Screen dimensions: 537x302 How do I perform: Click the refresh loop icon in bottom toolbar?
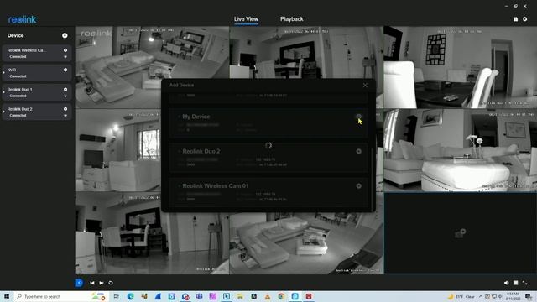point(111,283)
